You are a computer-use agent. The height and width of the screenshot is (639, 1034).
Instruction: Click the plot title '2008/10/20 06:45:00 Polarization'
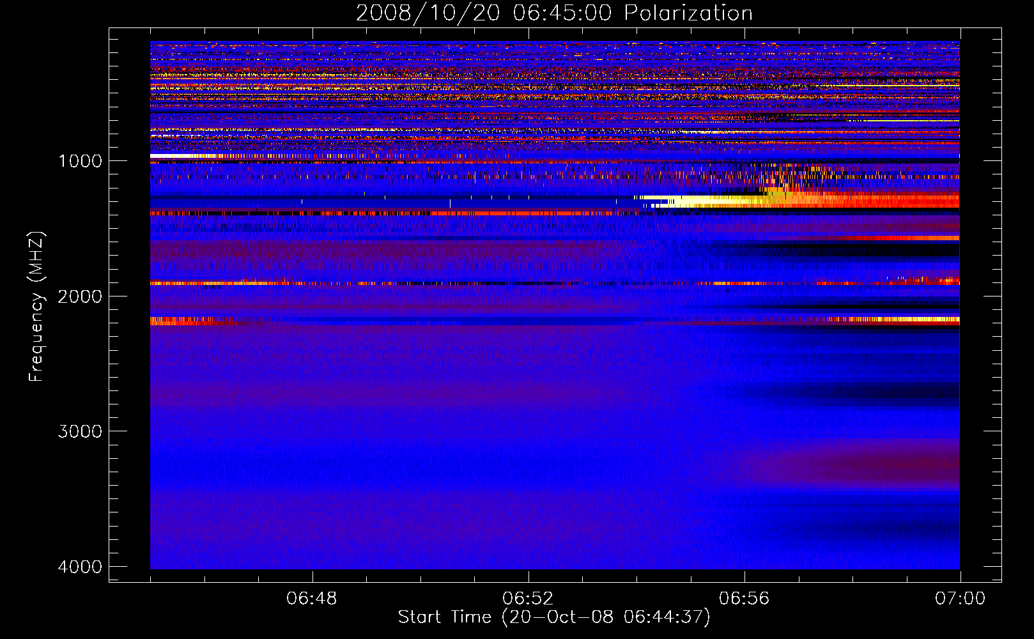554,13
